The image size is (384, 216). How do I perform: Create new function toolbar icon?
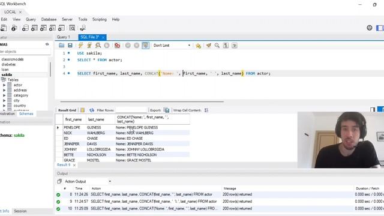coord(61,28)
